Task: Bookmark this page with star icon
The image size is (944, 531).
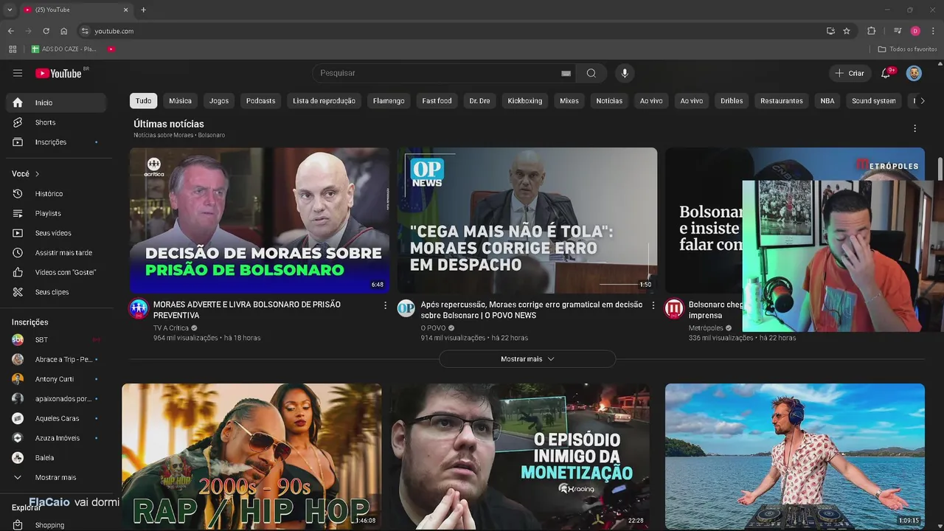Action: click(847, 31)
